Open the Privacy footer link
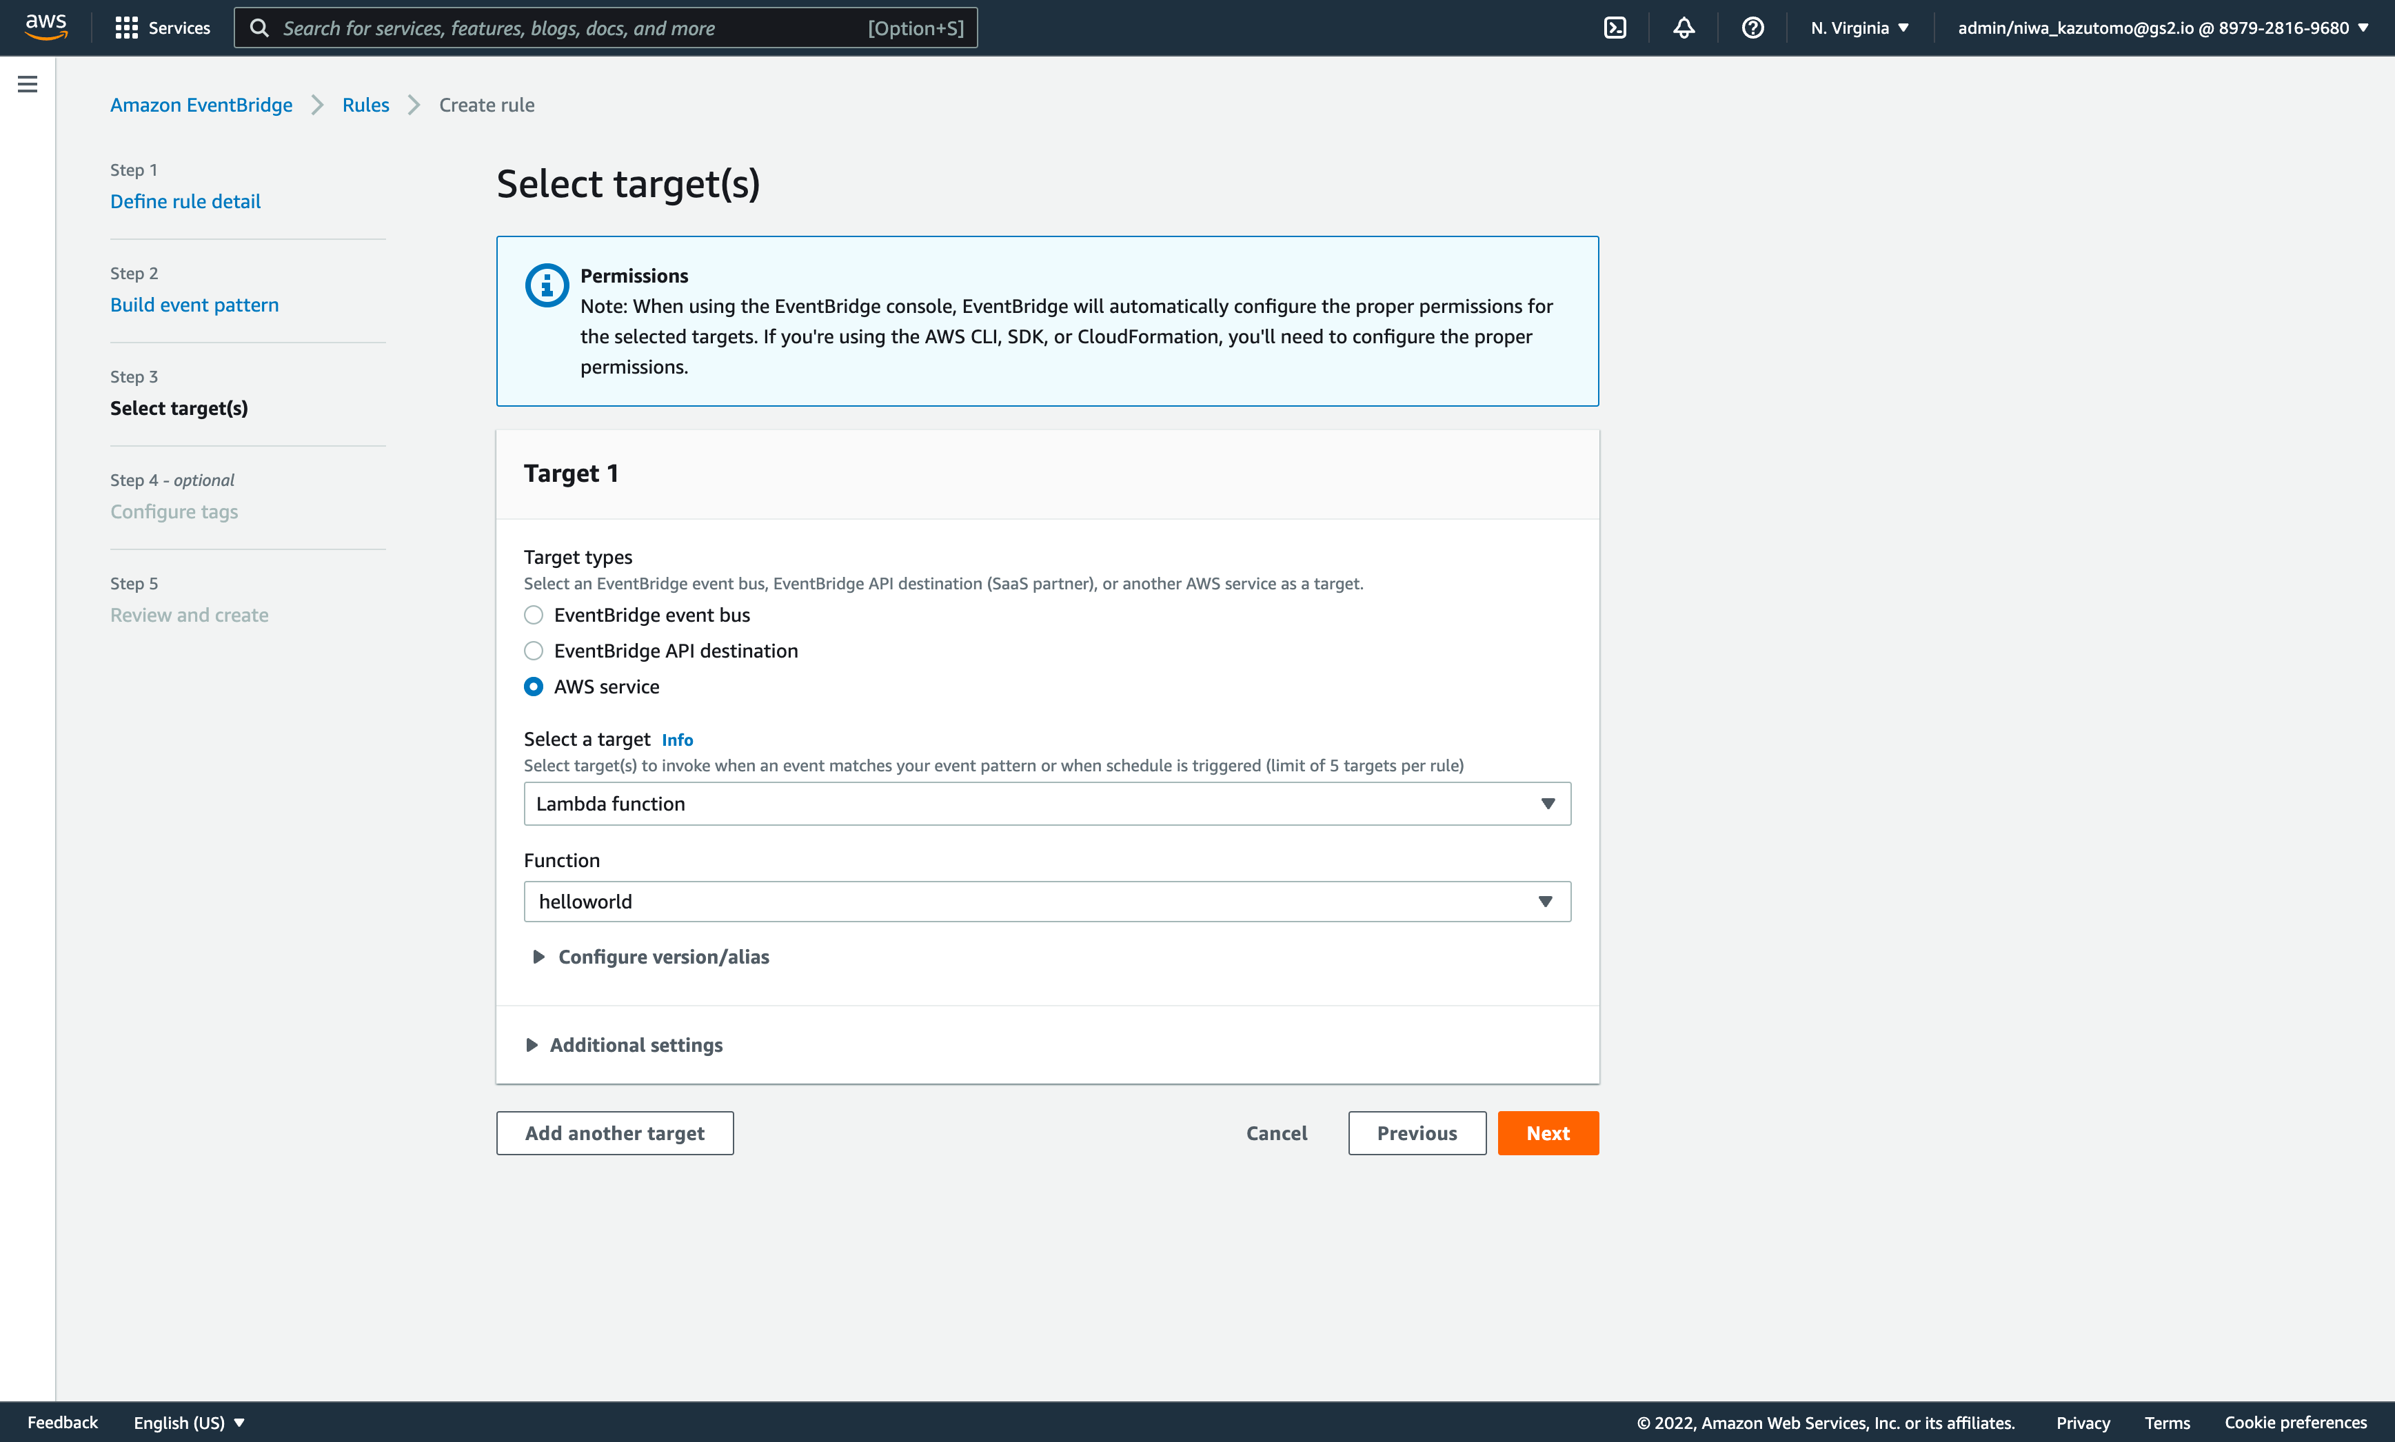The image size is (2395, 1442). (2083, 1423)
